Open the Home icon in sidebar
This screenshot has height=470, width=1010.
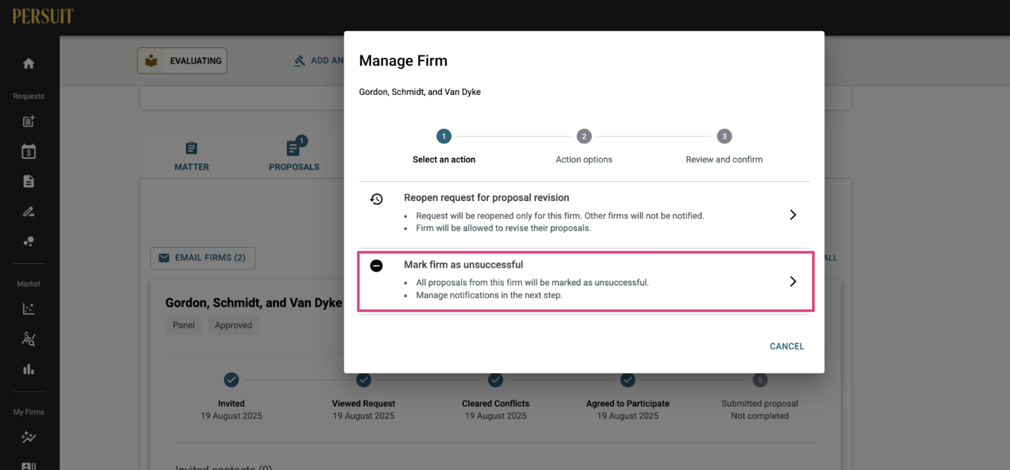click(28, 63)
